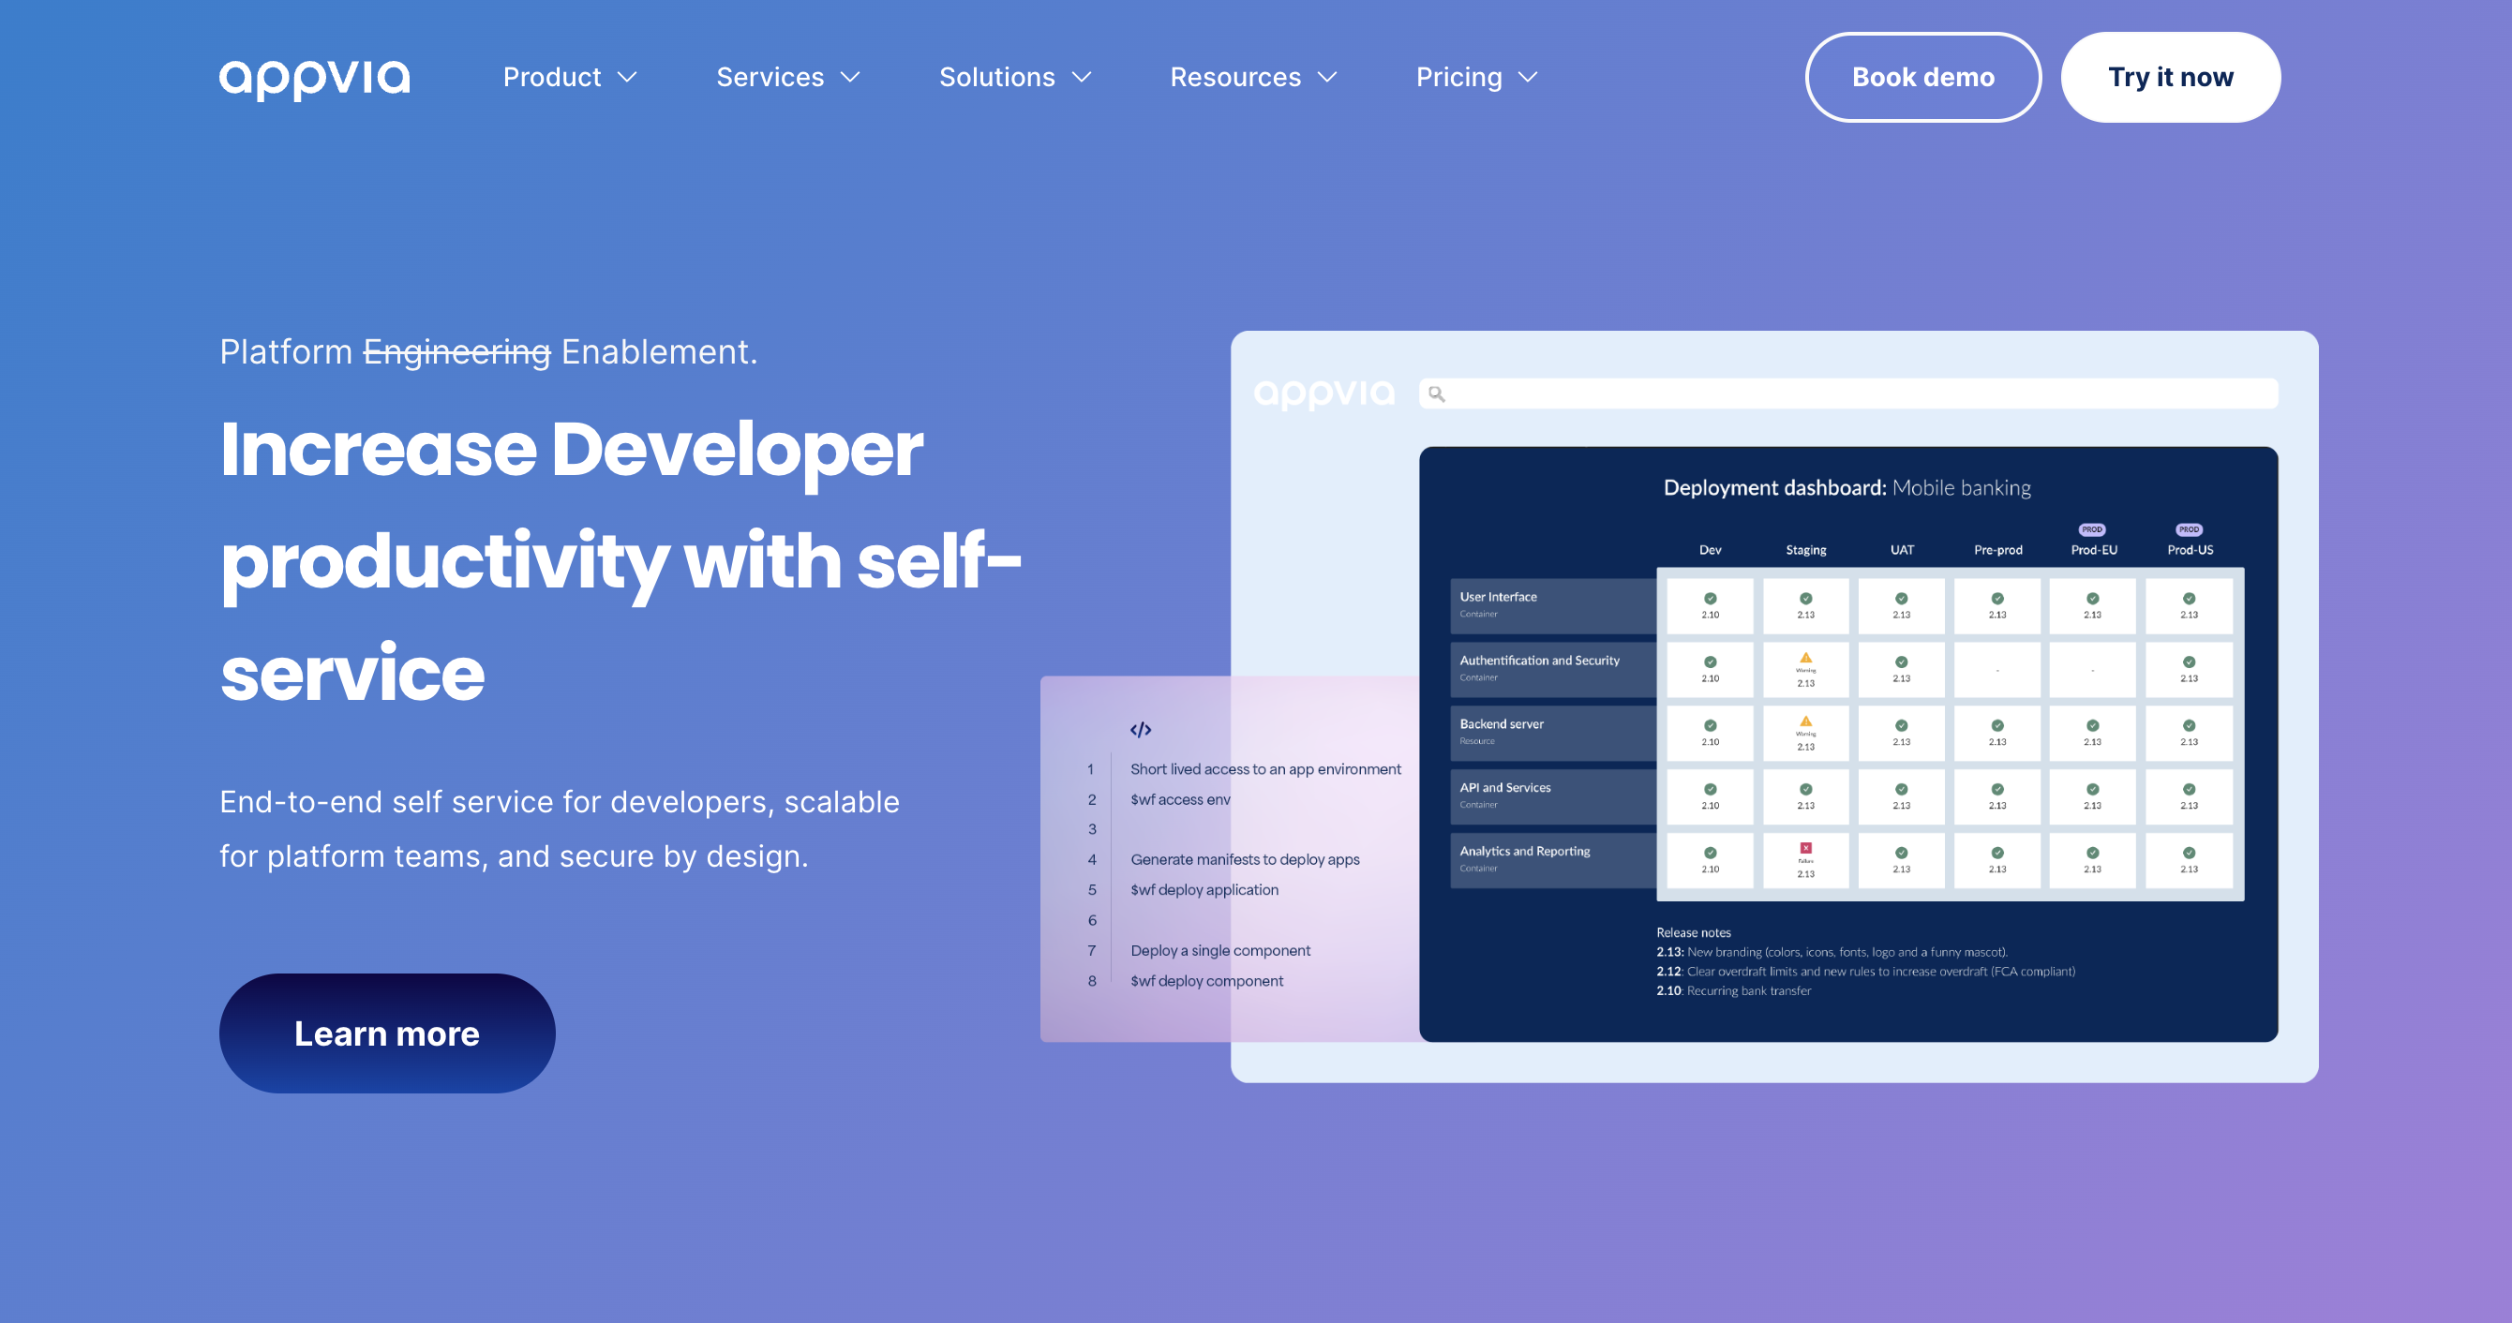This screenshot has height=1323, width=2512.
Task: Expand the Solutions menu item
Action: coord(1013,76)
